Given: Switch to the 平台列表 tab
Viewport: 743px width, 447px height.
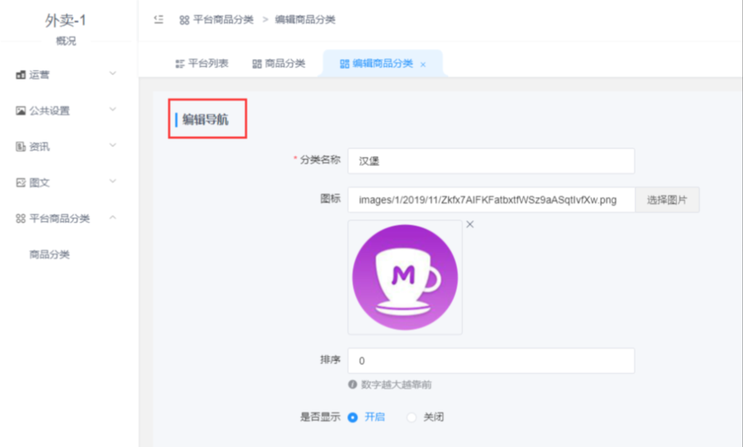Looking at the screenshot, I should 202,64.
